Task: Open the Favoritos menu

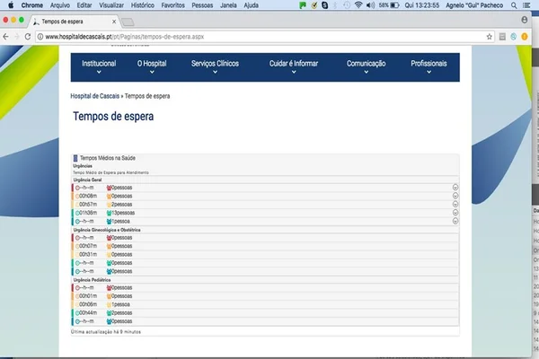Action: [x=172, y=5]
